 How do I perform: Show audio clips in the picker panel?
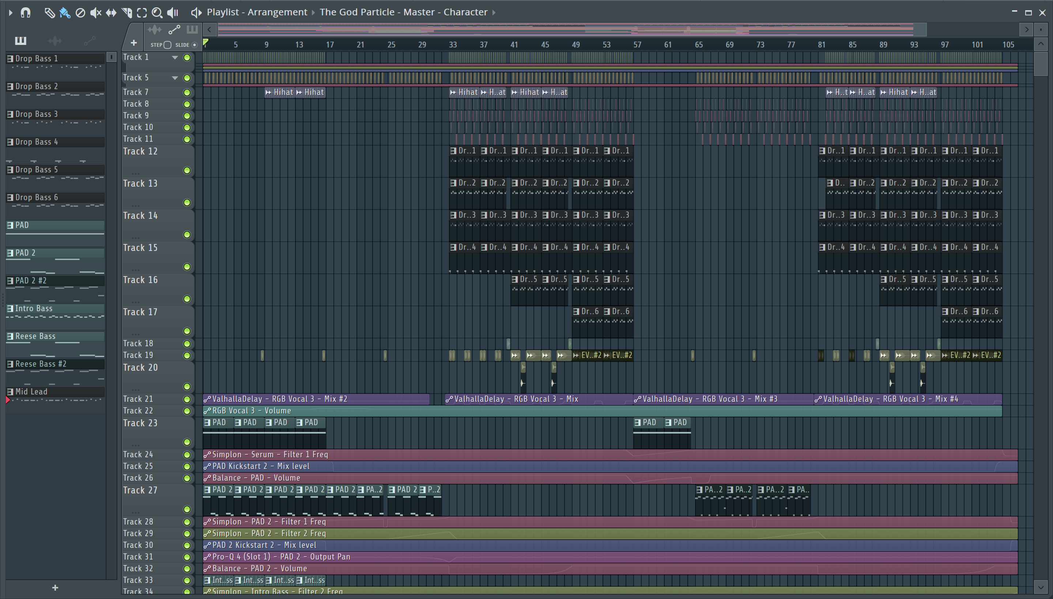[x=55, y=41]
